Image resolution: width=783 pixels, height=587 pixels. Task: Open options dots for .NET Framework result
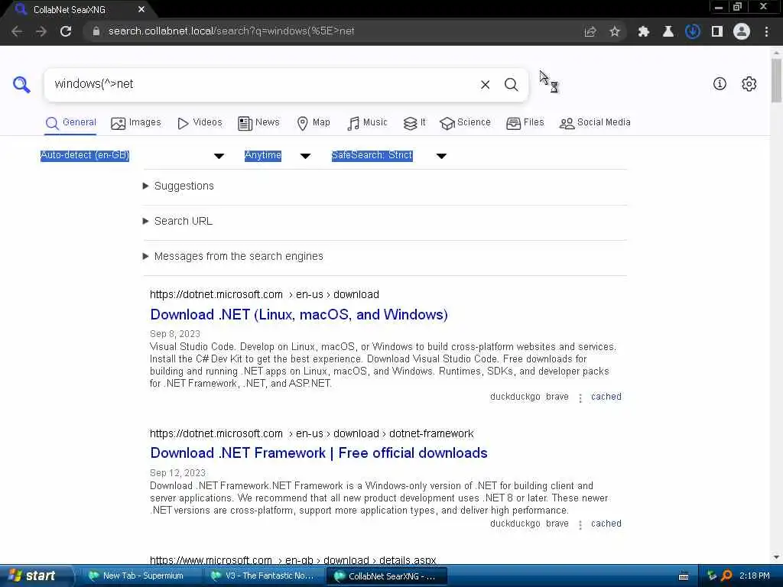580,524
